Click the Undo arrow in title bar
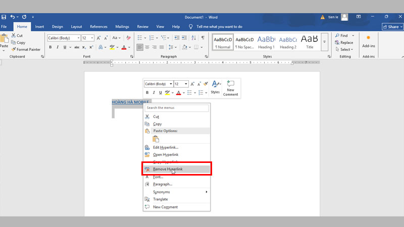 pyautogui.click(x=13, y=17)
